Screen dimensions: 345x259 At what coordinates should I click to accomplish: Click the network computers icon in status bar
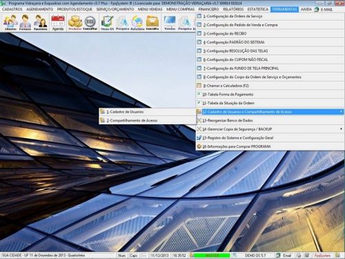pyautogui.click(x=307, y=256)
